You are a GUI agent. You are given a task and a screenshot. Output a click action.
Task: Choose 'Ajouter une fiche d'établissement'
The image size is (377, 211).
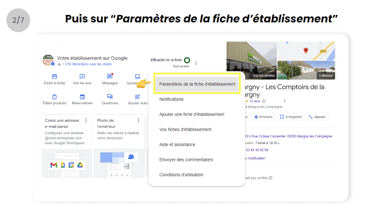(192, 114)
